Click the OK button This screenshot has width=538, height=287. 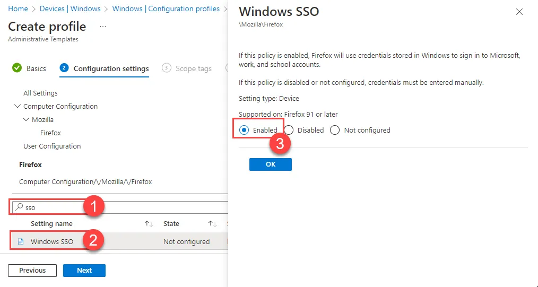271,164
